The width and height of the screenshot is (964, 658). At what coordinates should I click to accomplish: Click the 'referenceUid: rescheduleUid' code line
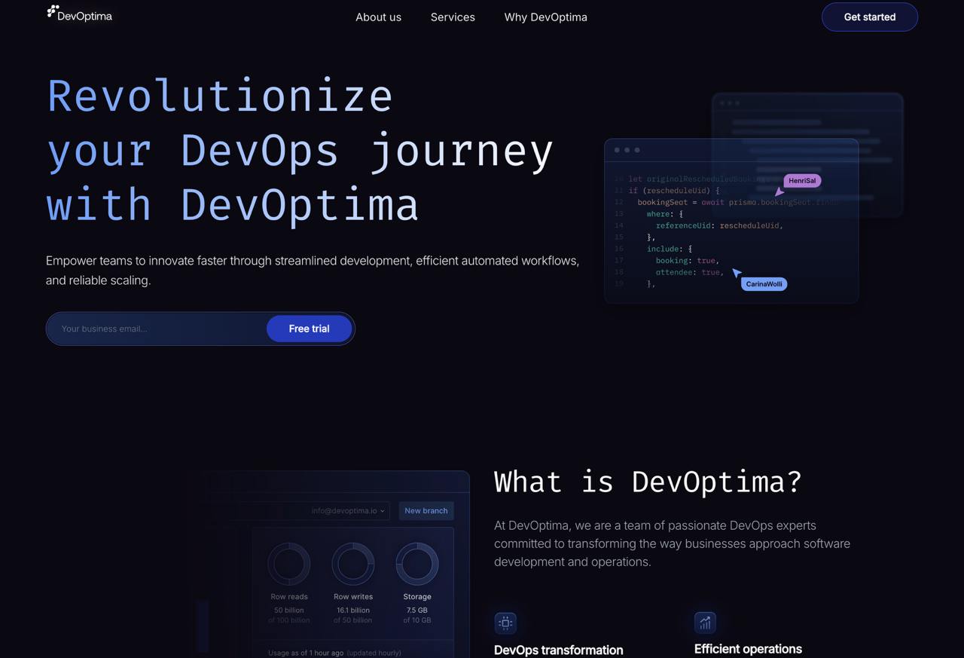(719, 225)
